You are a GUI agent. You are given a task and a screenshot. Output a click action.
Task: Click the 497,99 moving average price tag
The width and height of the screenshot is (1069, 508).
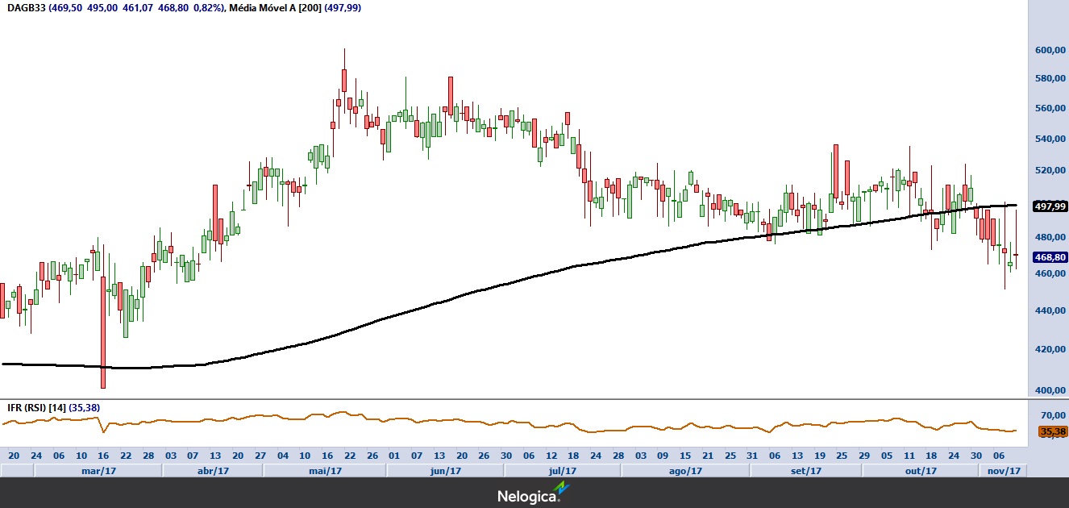click(x=1050, y=206)
